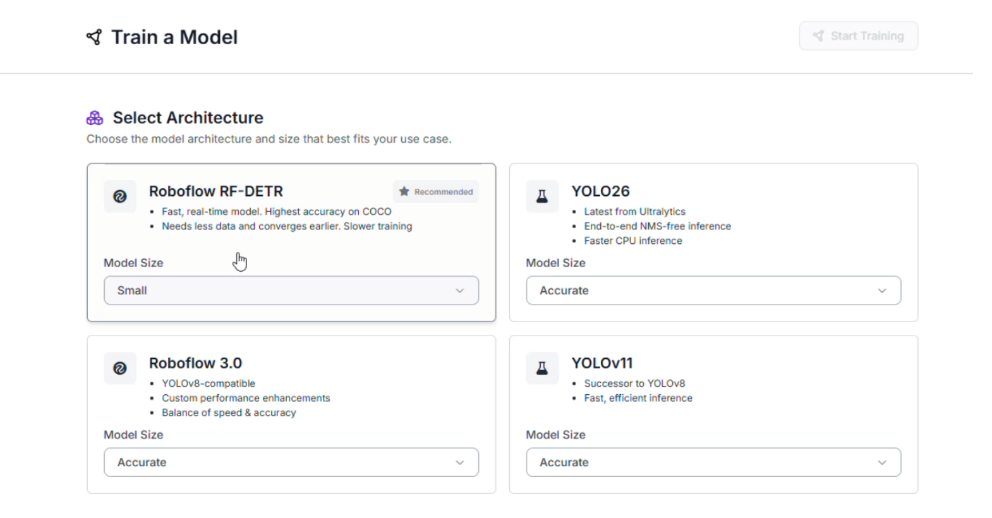The width and height of the screenshot is (992, 518).
Task: Click 'Needs less data and converges earlier' line
Action: [x=287, y=226]
